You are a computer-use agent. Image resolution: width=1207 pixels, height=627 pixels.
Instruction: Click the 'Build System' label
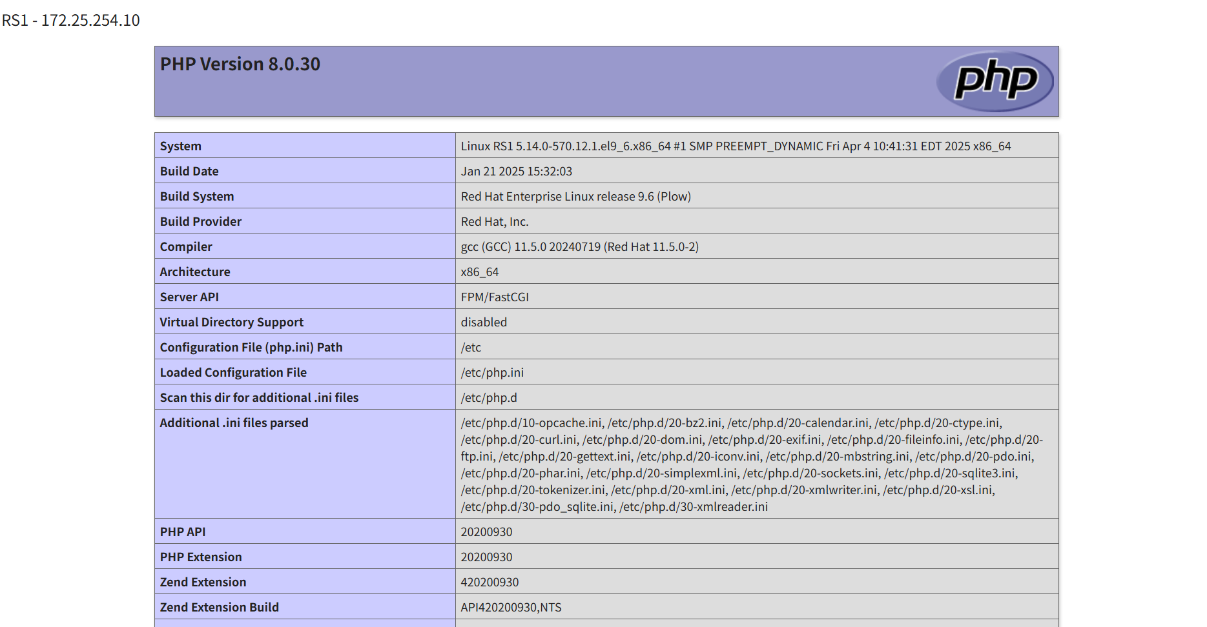point(197,197)
